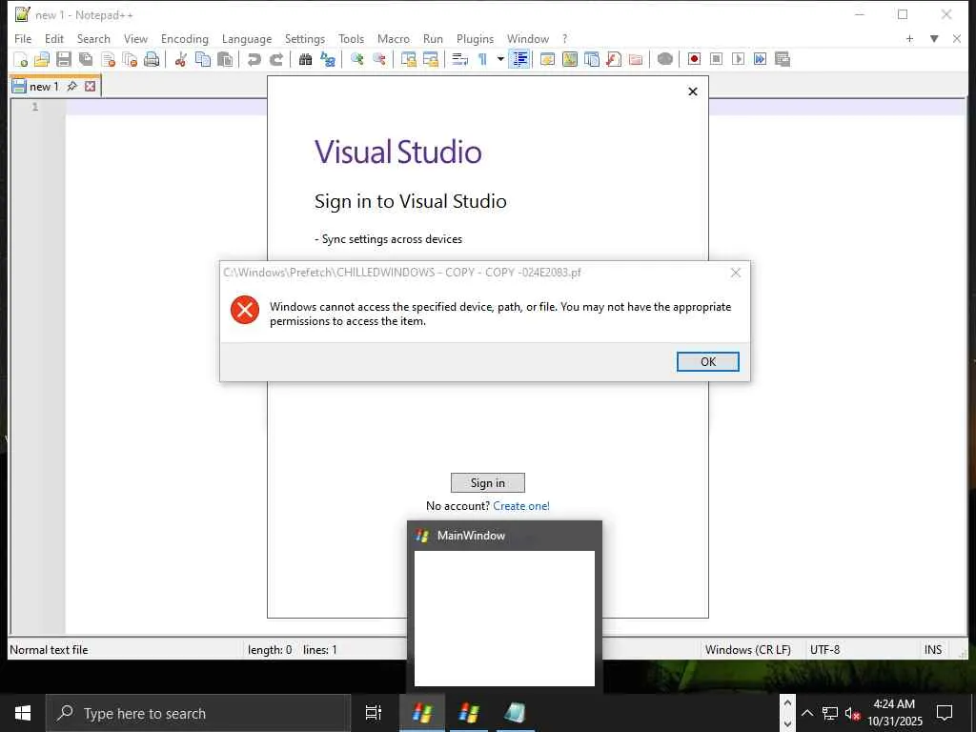Click the Folder as Workspace toolbar icon
Viewport: 976px width, 732px height.
tap(636, 60)
